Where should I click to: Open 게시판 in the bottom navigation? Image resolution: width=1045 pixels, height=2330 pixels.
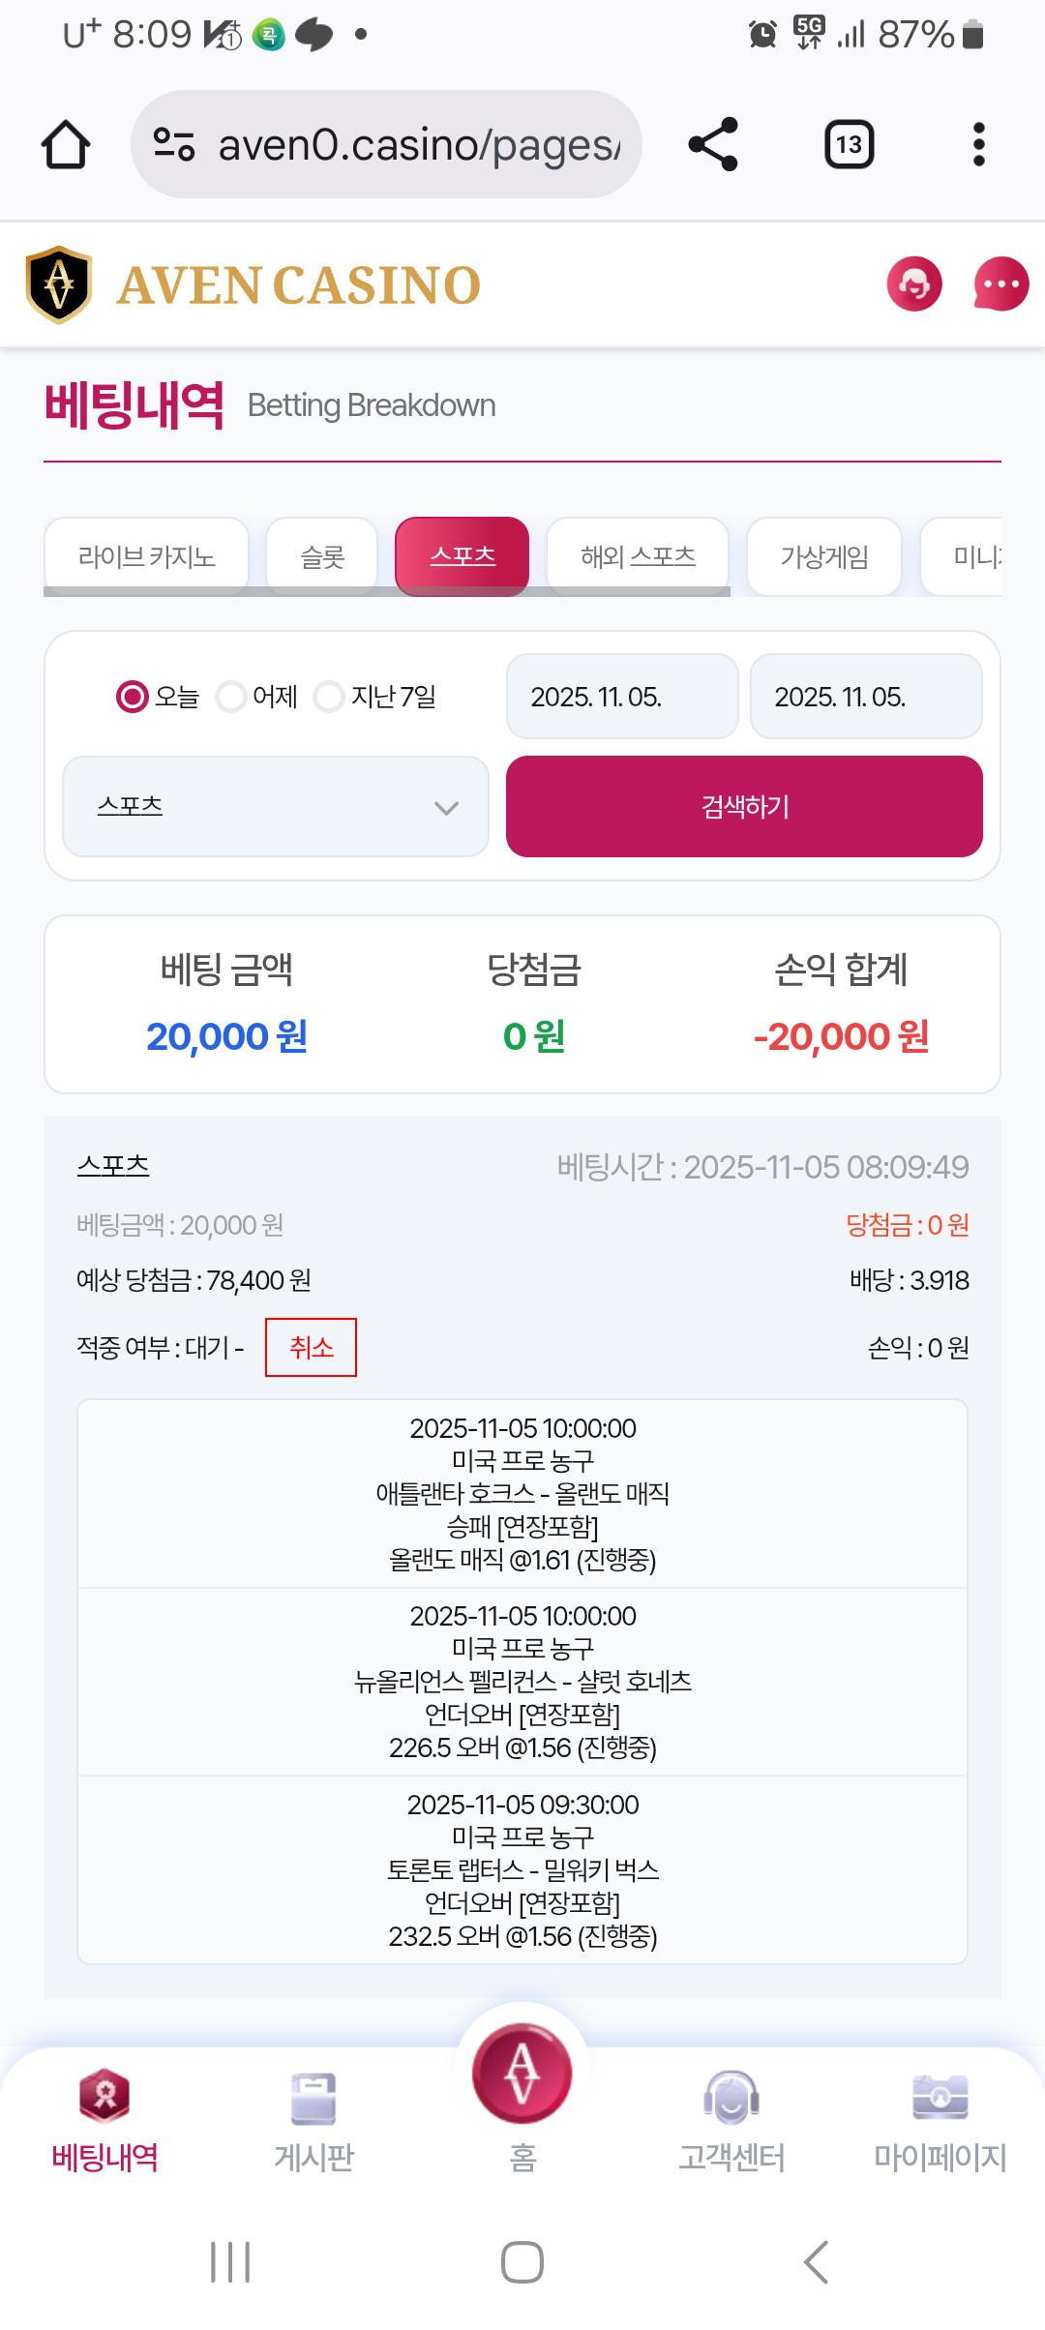[313, 2119]
